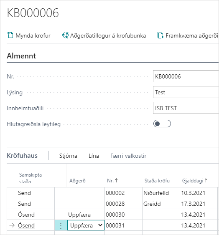The height and width of the screenshot is (235, 219).
Task: Click the Aðgerð column header
Action: (77, 181)
